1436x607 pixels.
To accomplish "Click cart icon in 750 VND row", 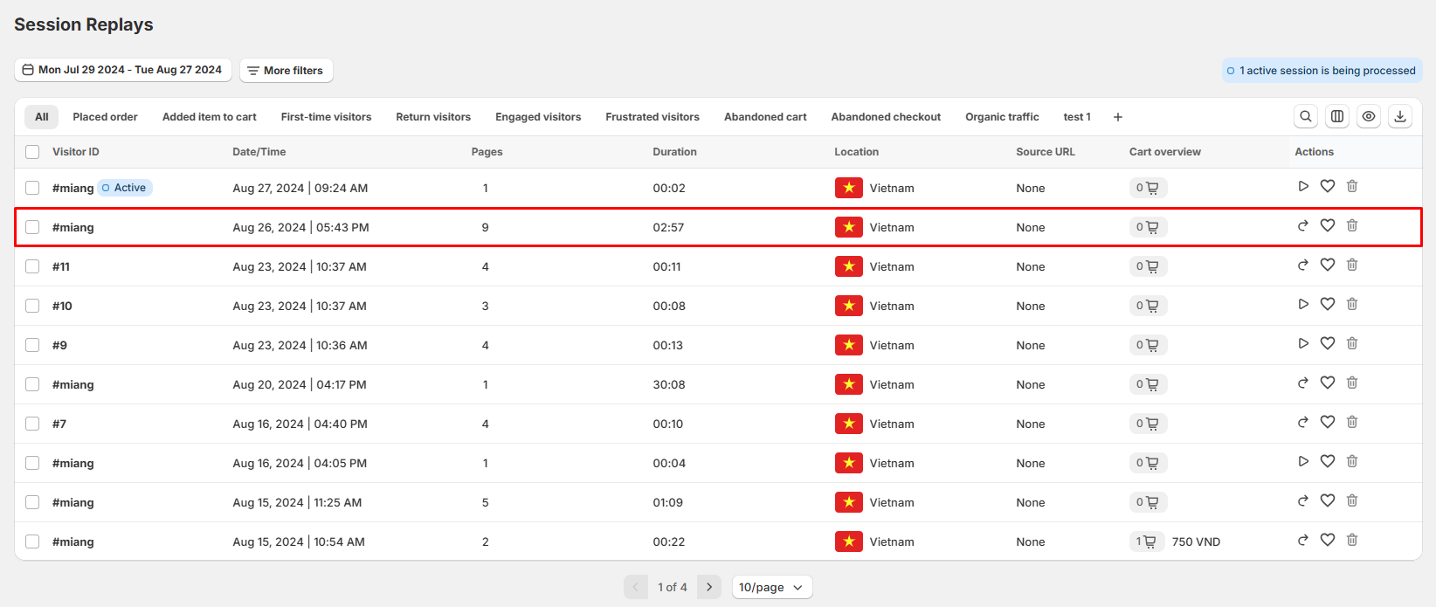I will pyautogui.click(x=1149, y=541).
